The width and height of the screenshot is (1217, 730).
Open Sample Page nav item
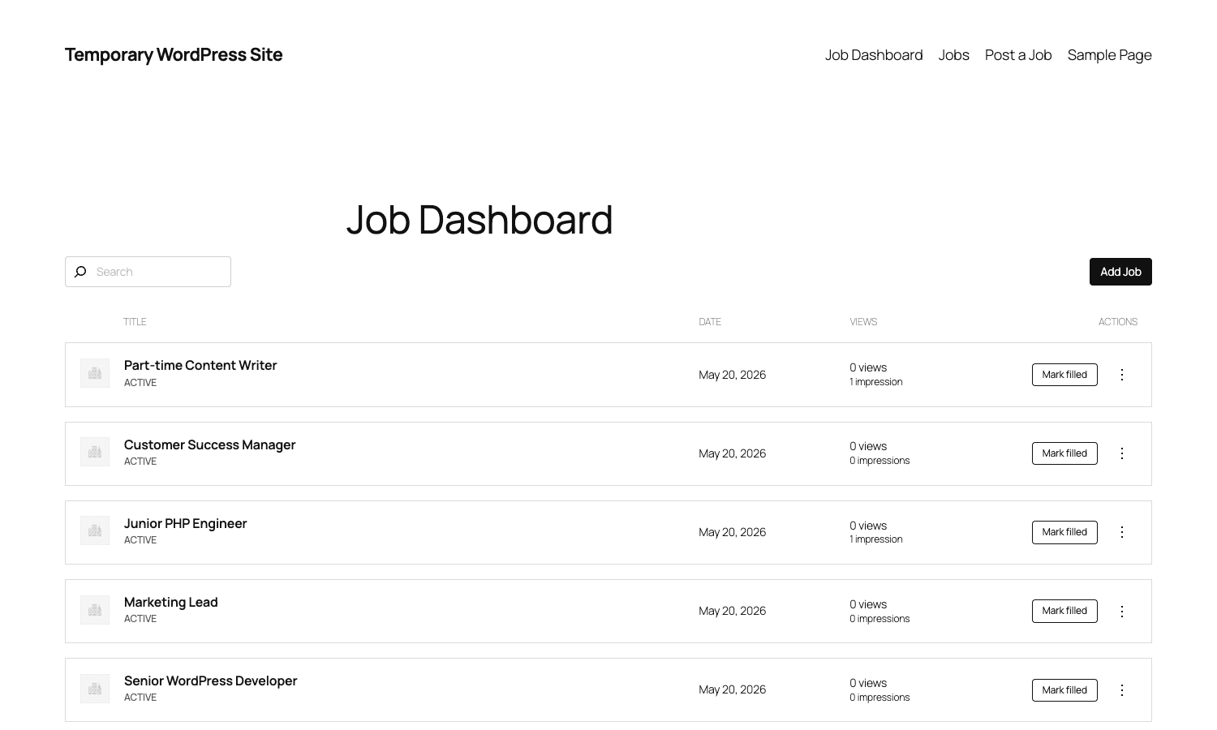click(1110, 55)
